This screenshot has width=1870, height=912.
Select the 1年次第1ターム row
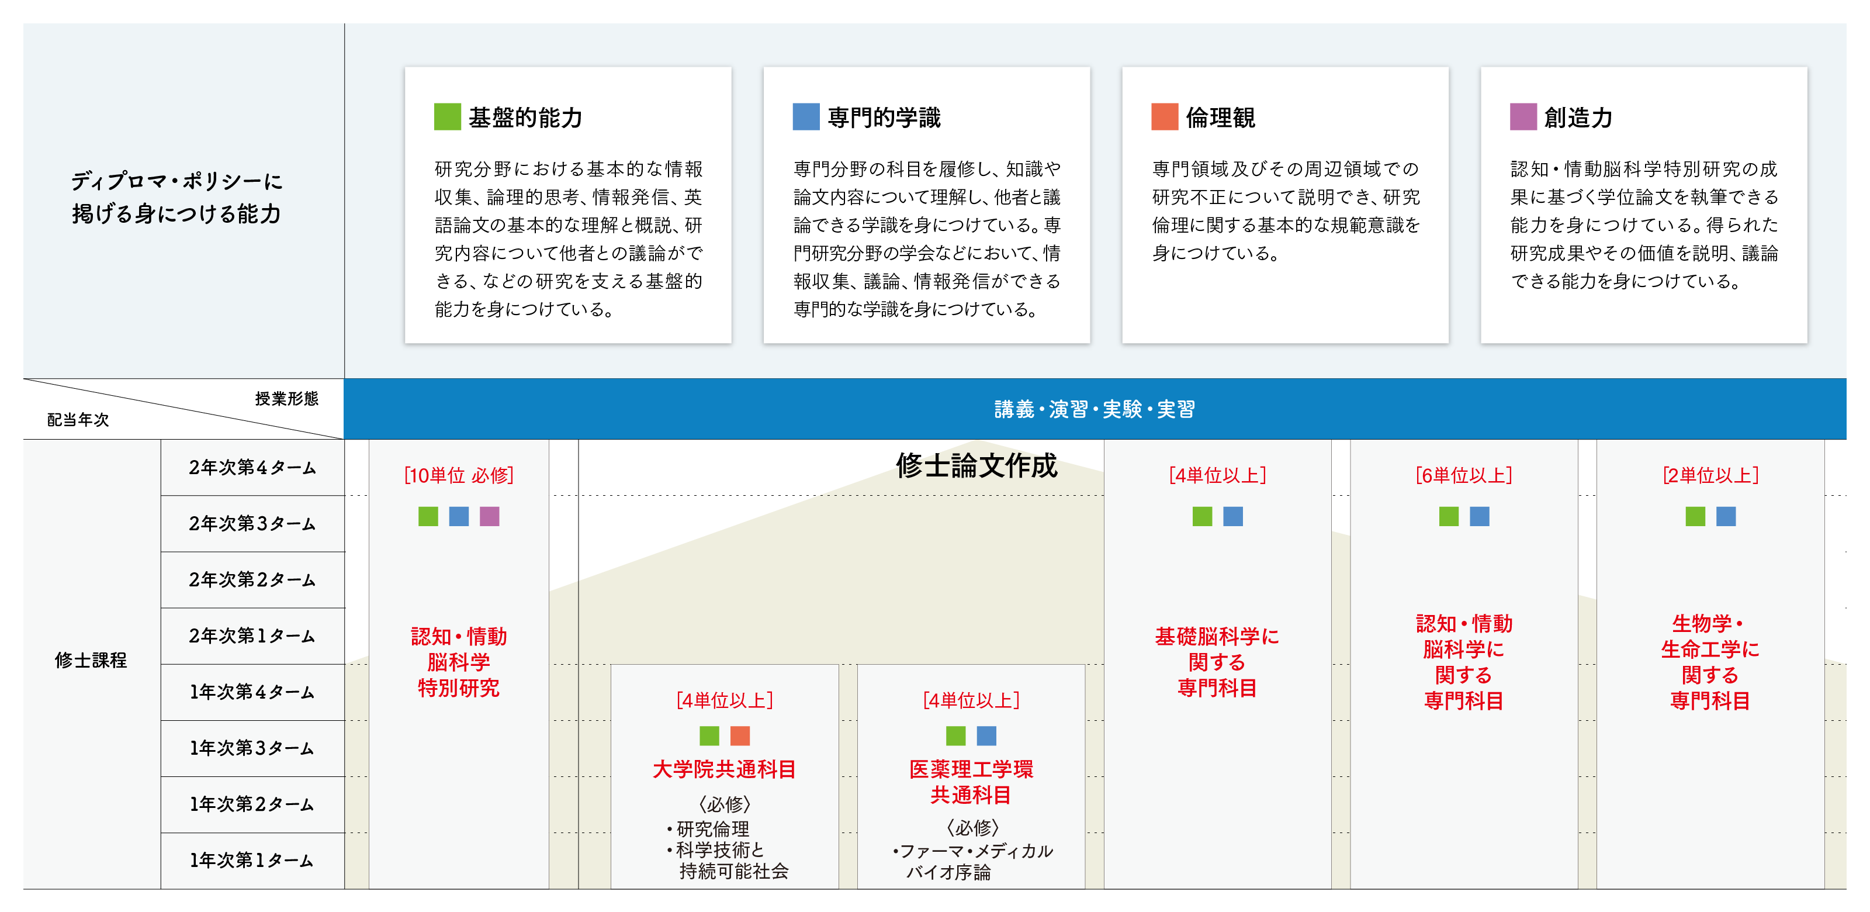[x=252, y=861]
